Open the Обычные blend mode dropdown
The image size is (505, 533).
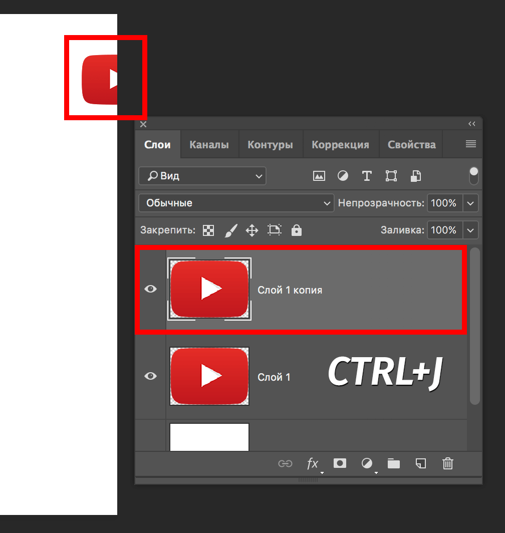pos(236,203)
